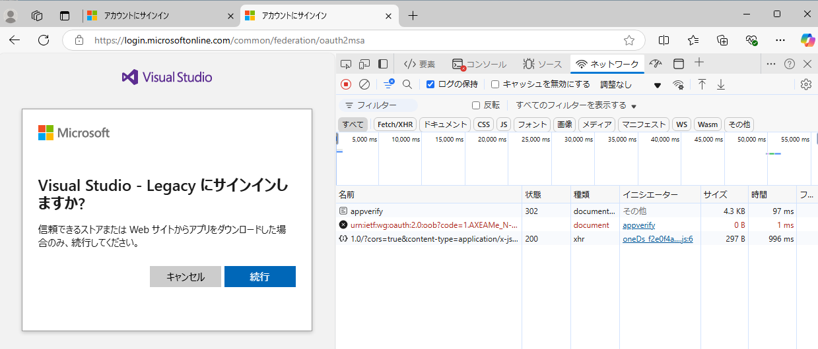This screenshot has height=349, width=818.
Task: Open split screen icon in Edge toolbar
Action: 664,40
